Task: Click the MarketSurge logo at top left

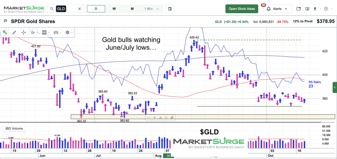Action: tap(24, 9)
